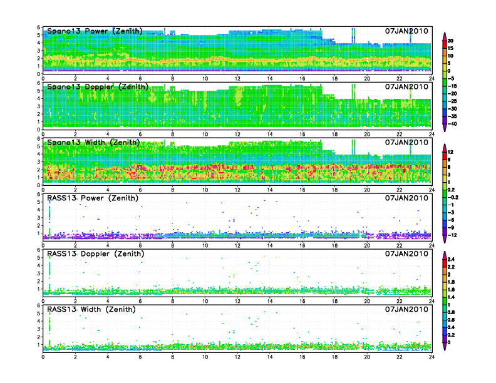Click the vertical spike near hour 19 in Spano13 Power
Screen dimensions: 496x383
coord(353,36)
